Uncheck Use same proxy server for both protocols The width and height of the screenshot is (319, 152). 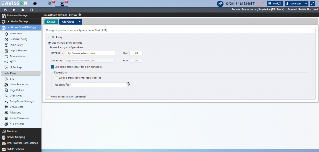(x=52, y=67)
